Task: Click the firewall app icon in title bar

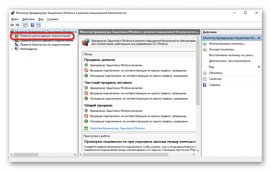Action: pos(13,13)
